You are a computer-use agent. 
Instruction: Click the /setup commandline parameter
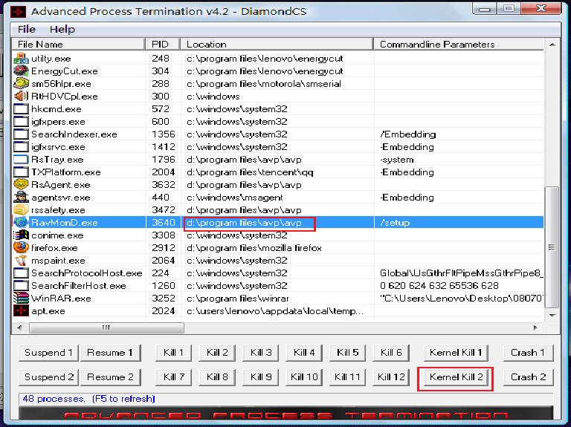(395, 222)
